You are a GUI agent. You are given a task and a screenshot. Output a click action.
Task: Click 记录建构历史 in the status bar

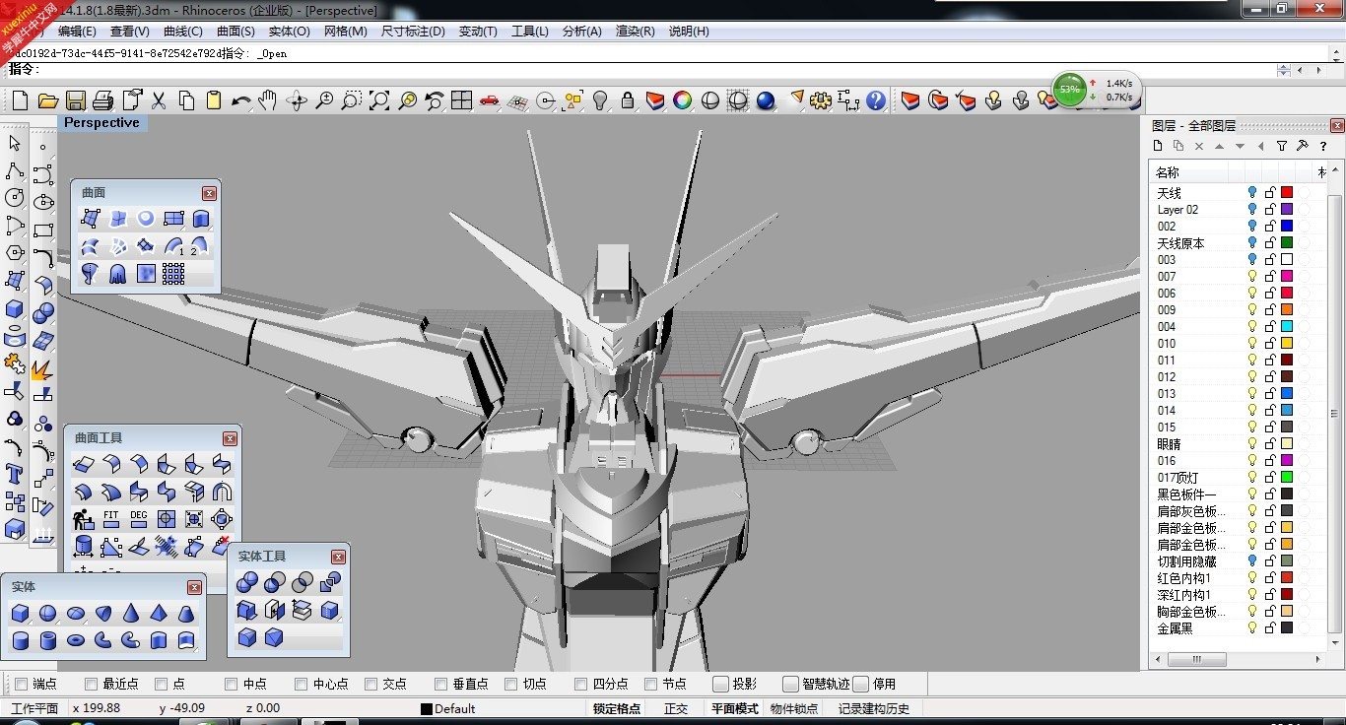pos(874,708)
